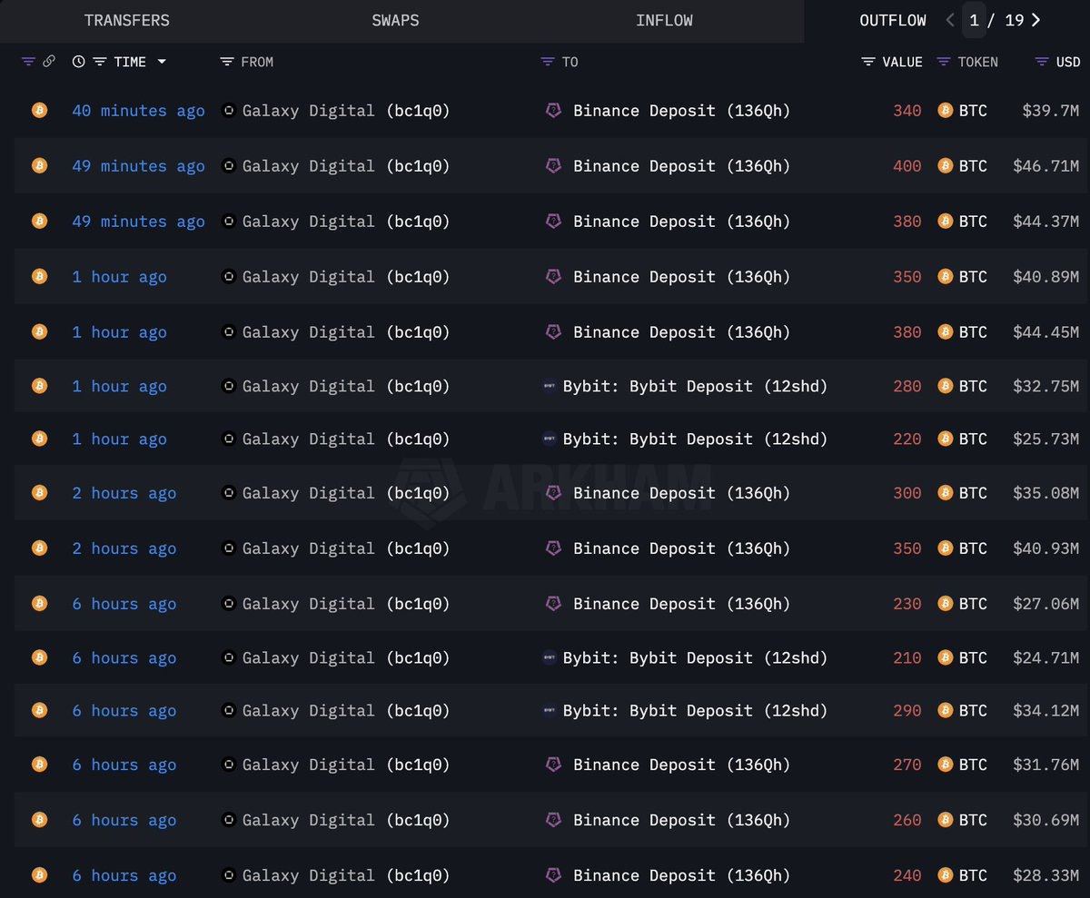This screenshot has width=1090, height=898.
Task: Click the Bybit logo in the $34.12M row
Action: tap(550, 710)
